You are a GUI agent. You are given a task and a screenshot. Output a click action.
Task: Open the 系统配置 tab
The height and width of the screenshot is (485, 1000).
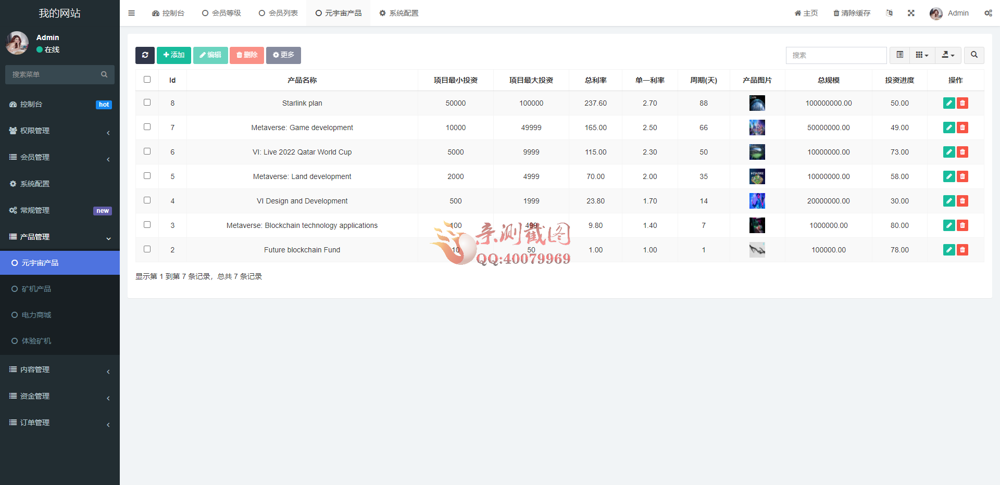point(398,13)
